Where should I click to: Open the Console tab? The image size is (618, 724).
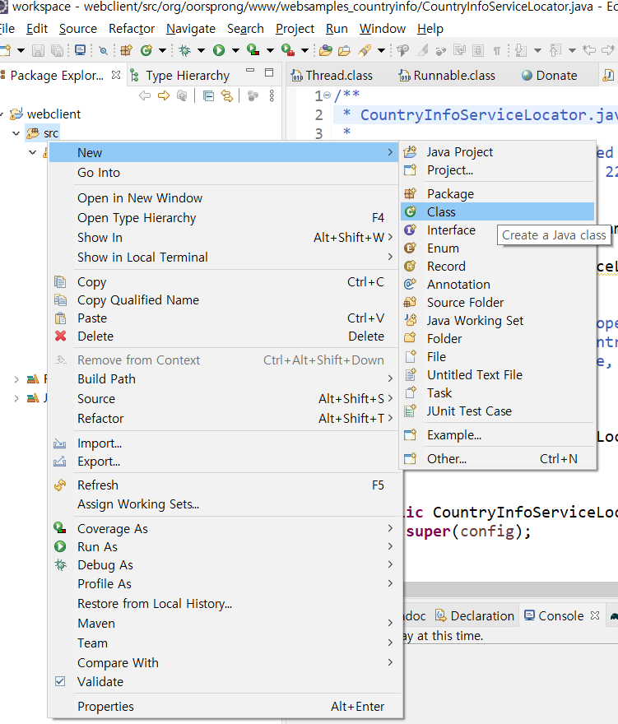tap(560, 616)
